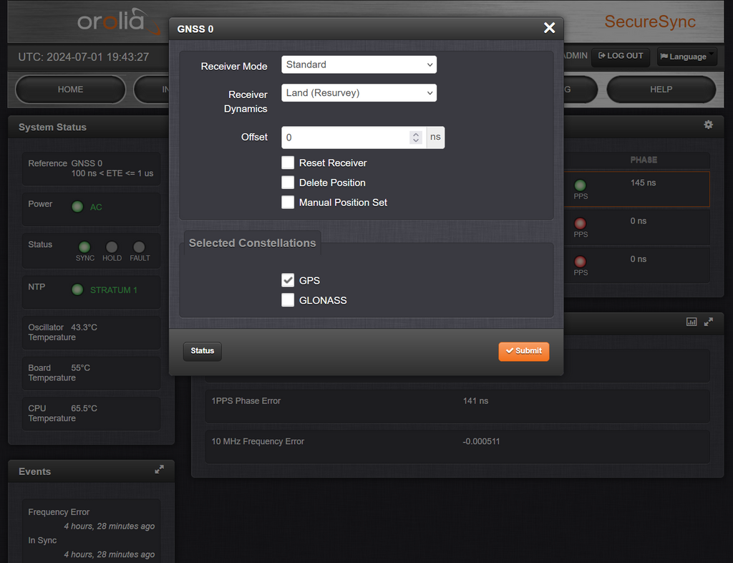Click the SYNC status indicator
Image resolution: width=733 pixels, height=563 pixels.
[x=84, y=247]
